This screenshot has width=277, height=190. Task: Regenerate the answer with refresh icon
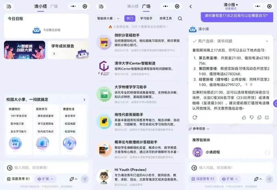pyautogui.click(x=195, y=117)
